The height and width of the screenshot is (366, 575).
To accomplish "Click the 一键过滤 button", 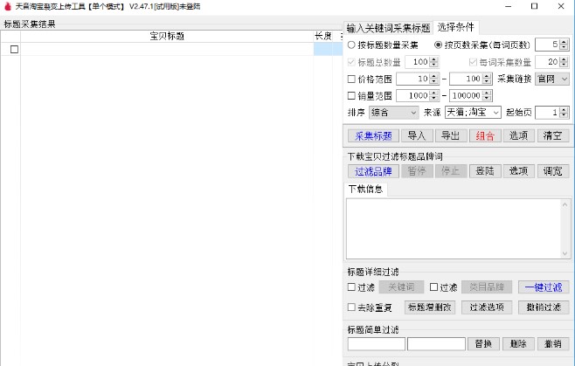I will 544,287.
